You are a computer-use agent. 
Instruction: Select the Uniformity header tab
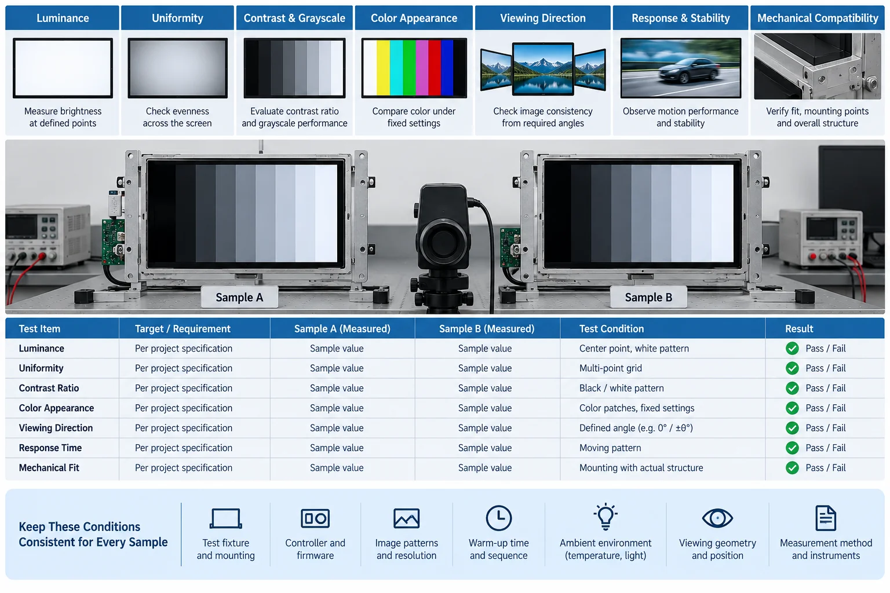177,18
